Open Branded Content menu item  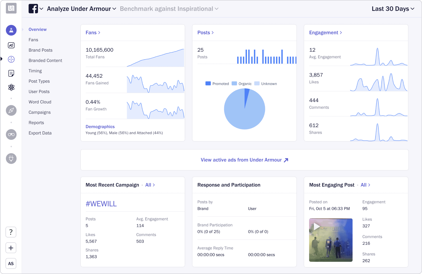[x=45, y=60]
